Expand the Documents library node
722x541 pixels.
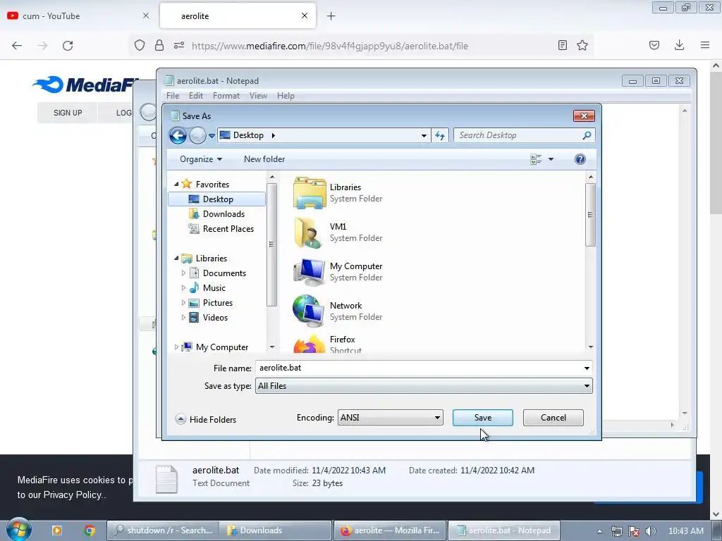coord(183,273)
